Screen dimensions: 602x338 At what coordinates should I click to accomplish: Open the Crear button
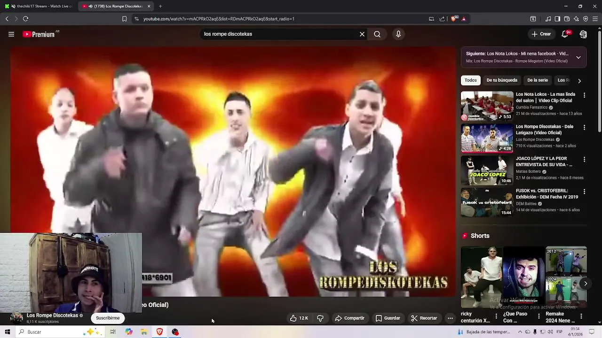541,34
